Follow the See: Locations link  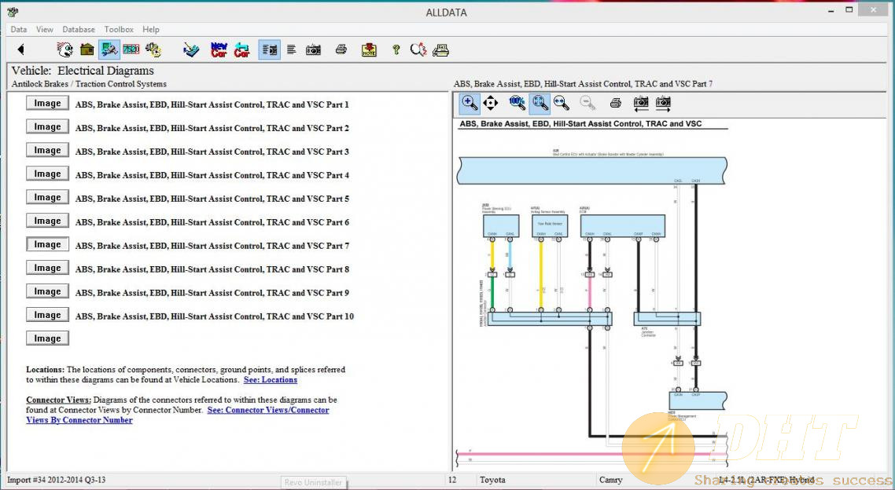270,380
